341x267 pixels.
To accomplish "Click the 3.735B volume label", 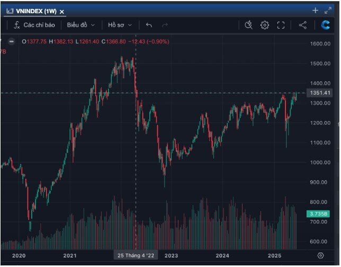I will click(318, 214).
